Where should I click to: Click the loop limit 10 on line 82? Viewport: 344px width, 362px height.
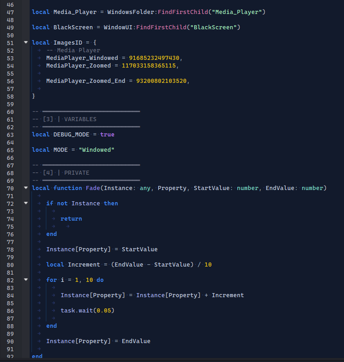tap(89, 280)
